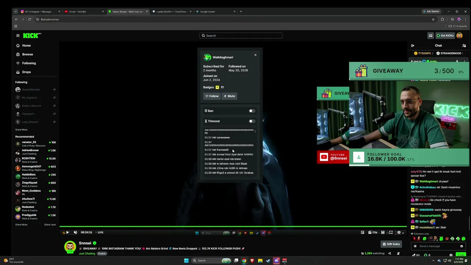Play the stream video

click(67, 233)
